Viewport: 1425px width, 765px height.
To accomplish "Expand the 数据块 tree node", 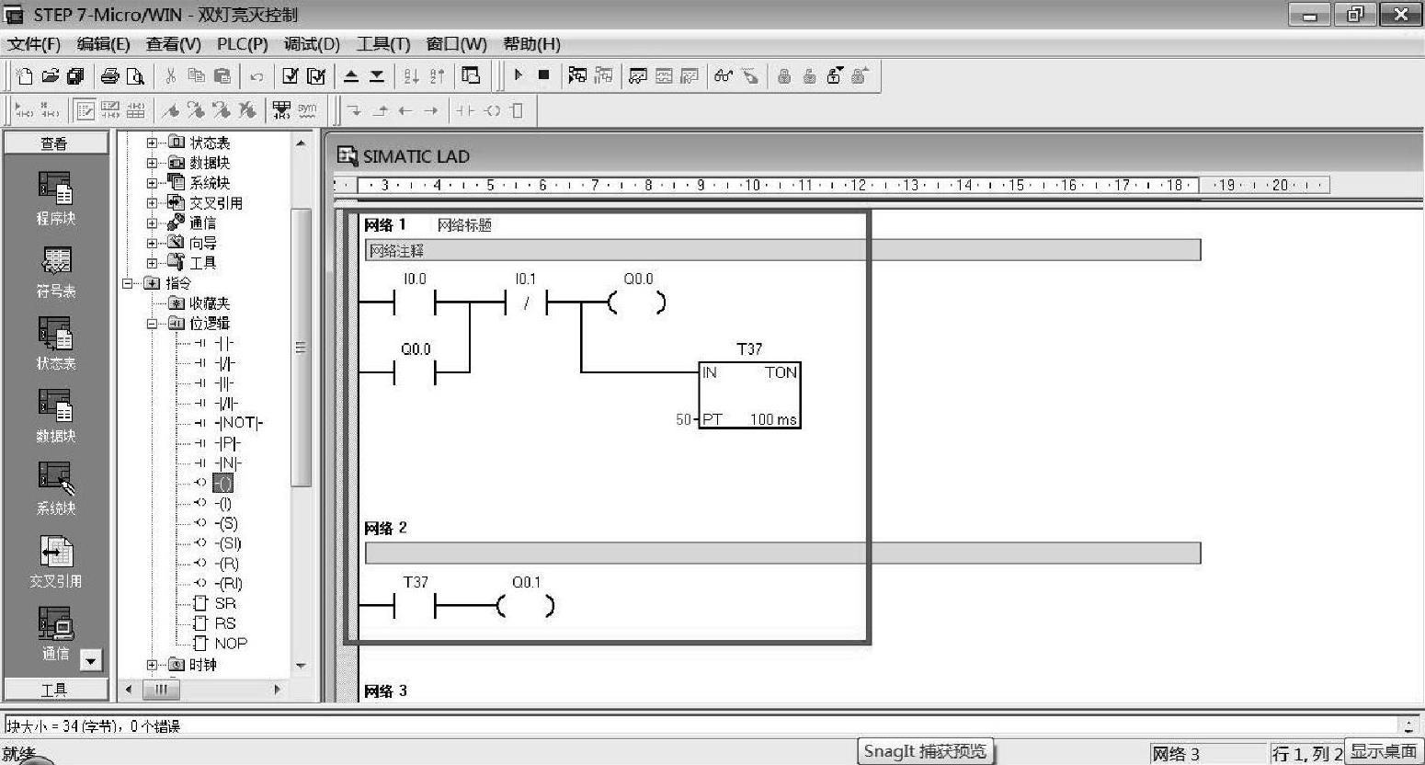I will [152, 163].
